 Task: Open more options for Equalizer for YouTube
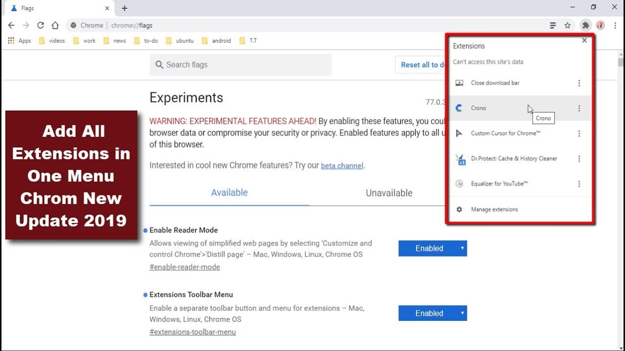click(x=579, y=184)
